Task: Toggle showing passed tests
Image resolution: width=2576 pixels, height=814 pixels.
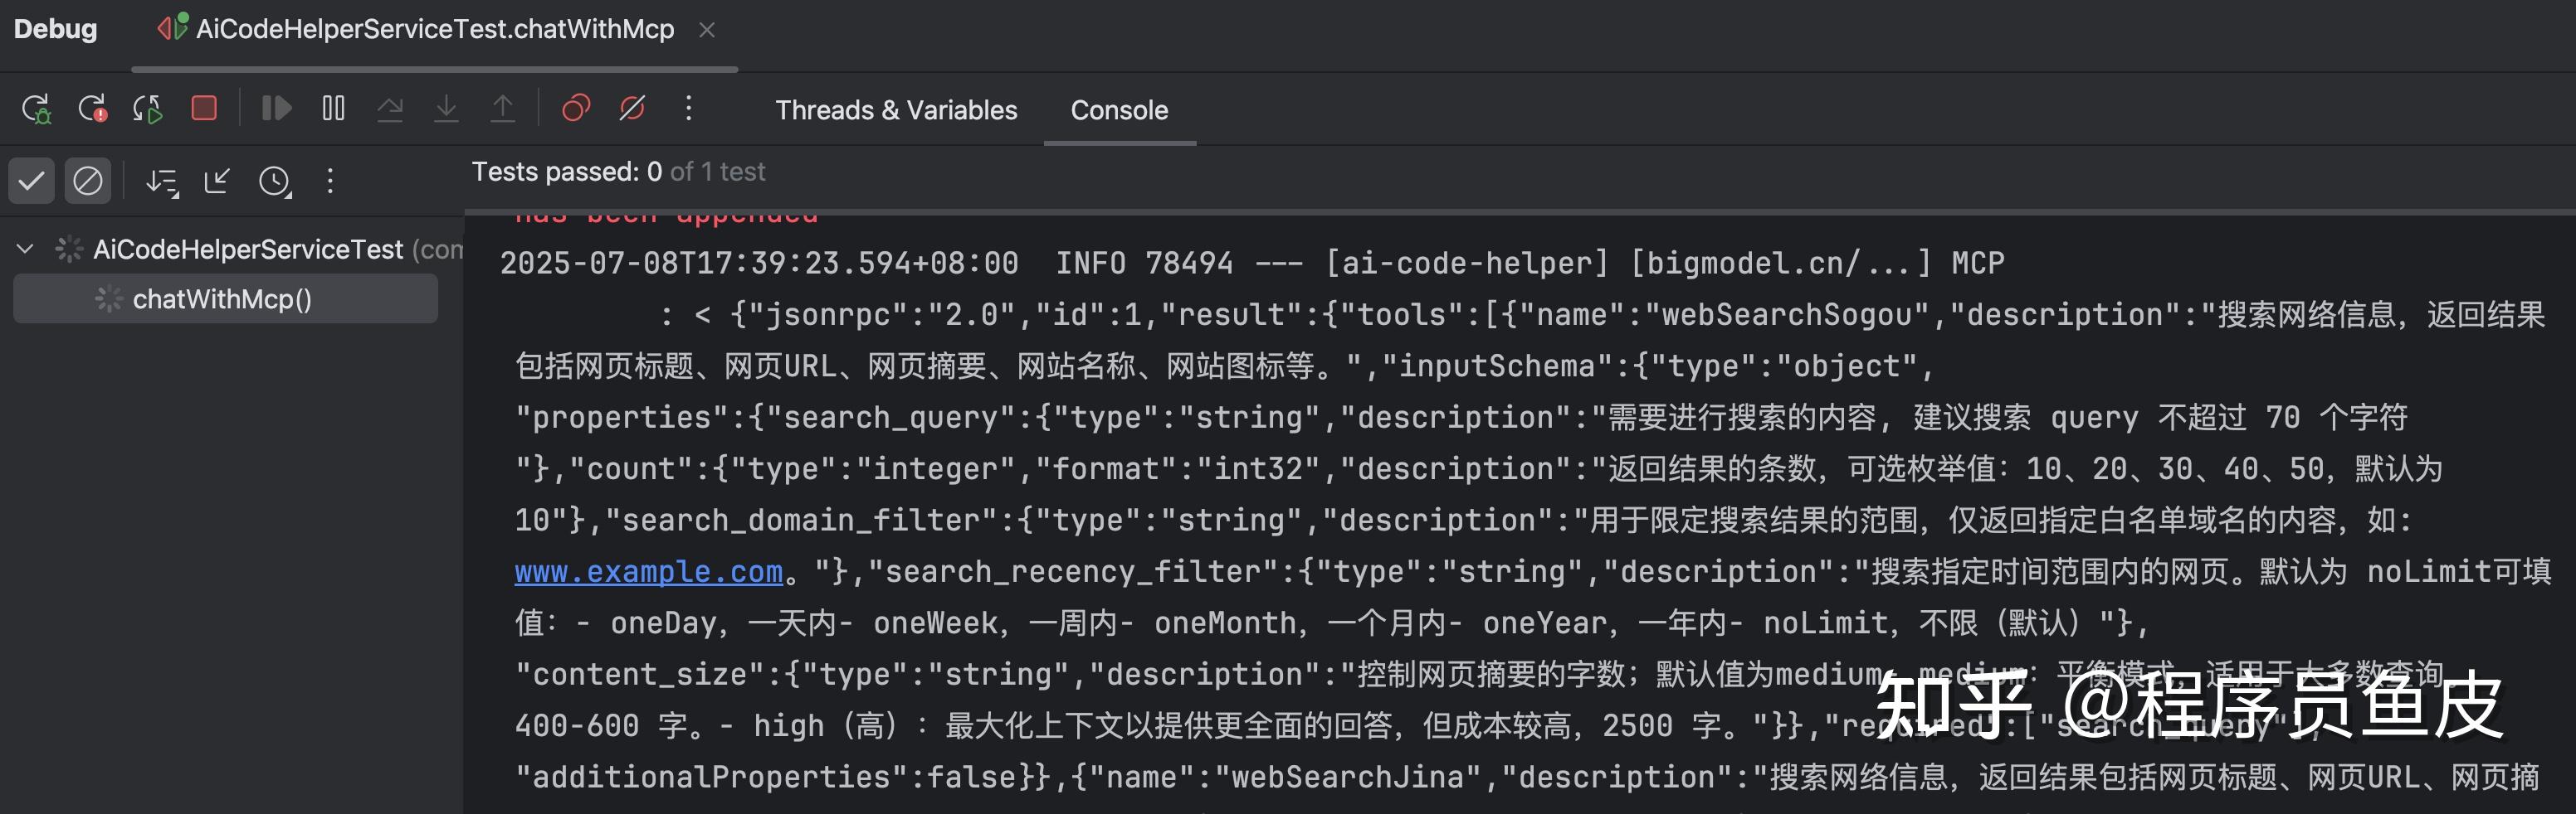Action: 31,182
